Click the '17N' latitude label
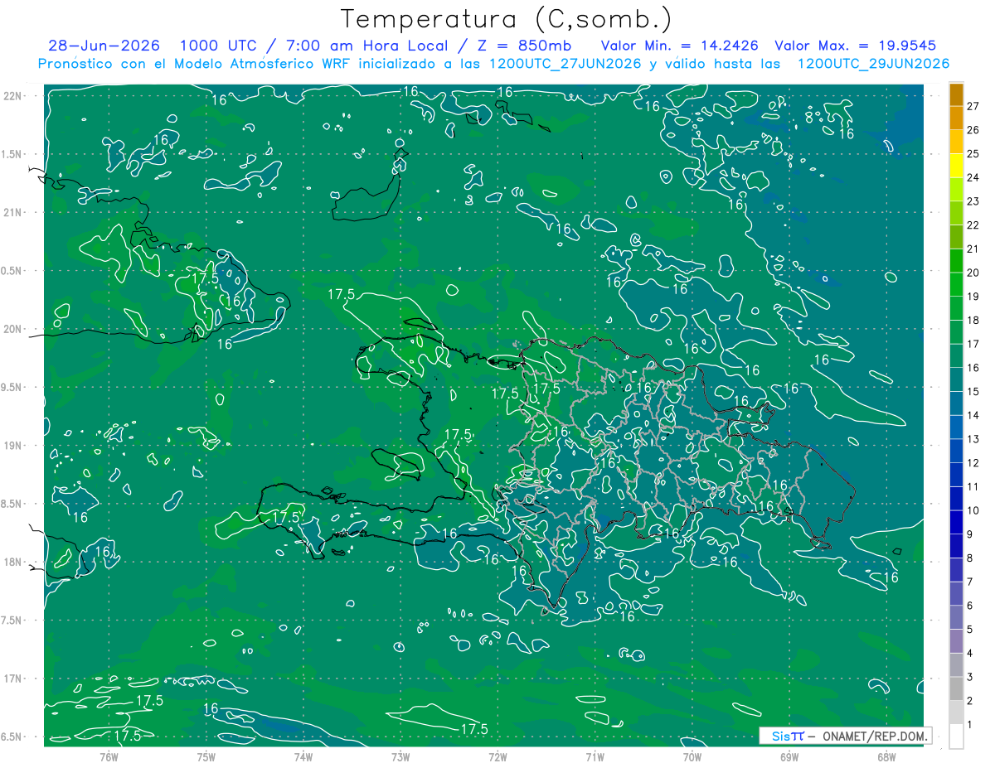995x768 pixels. coord(12,679)
